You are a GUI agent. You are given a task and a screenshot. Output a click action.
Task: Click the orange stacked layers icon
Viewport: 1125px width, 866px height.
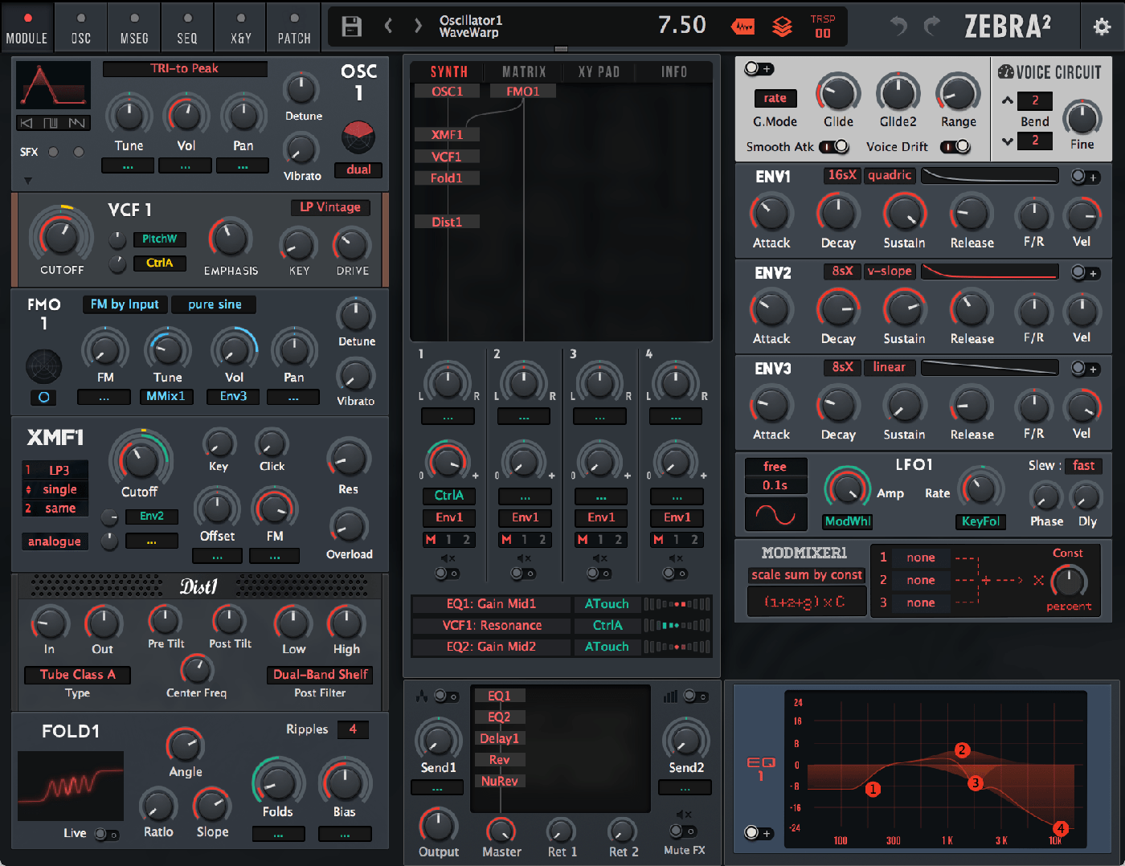coord(782,27)
